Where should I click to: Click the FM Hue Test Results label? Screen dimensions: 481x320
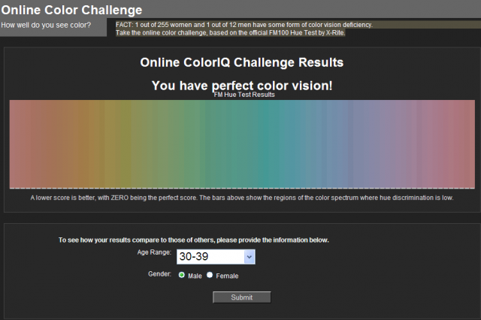(244, 95)
